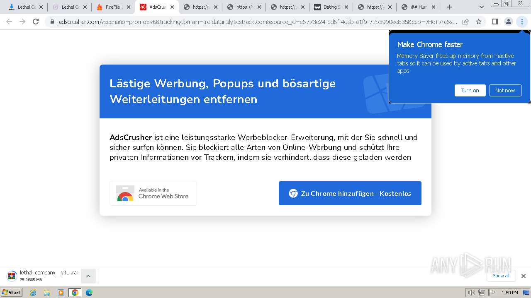The image size is (531, 298).
Task: Click Zu Chrome hinzufügen - Kostenlos button
Action: [350, 193]
